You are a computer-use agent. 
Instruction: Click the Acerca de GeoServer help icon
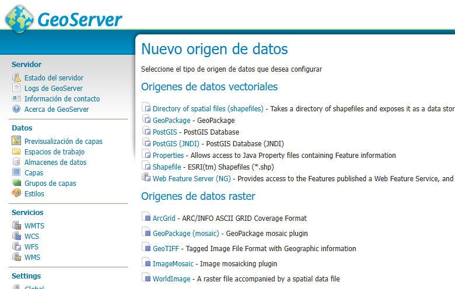click(x=16, y=109)
